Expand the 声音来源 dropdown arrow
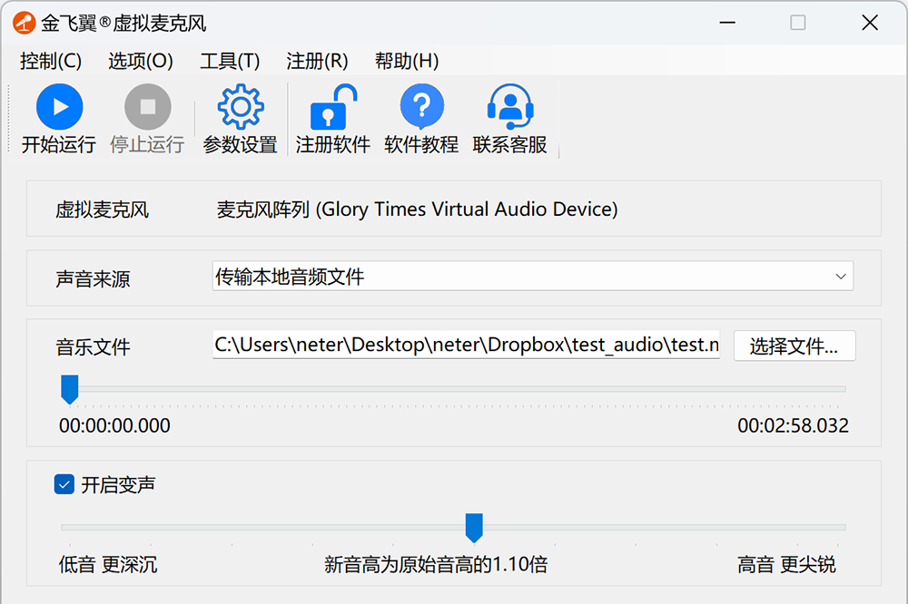 841,277
